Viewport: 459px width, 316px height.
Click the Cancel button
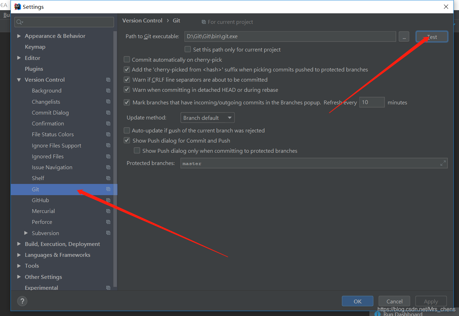click(x=394, y=301)
